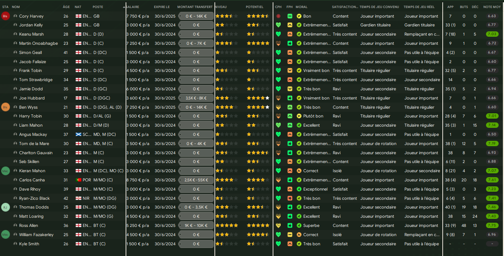Click '8 750 € p/a' salary for Carlos Canha
Image resolution: width=504 pixels, height=256 pixels.
point(137,180)
